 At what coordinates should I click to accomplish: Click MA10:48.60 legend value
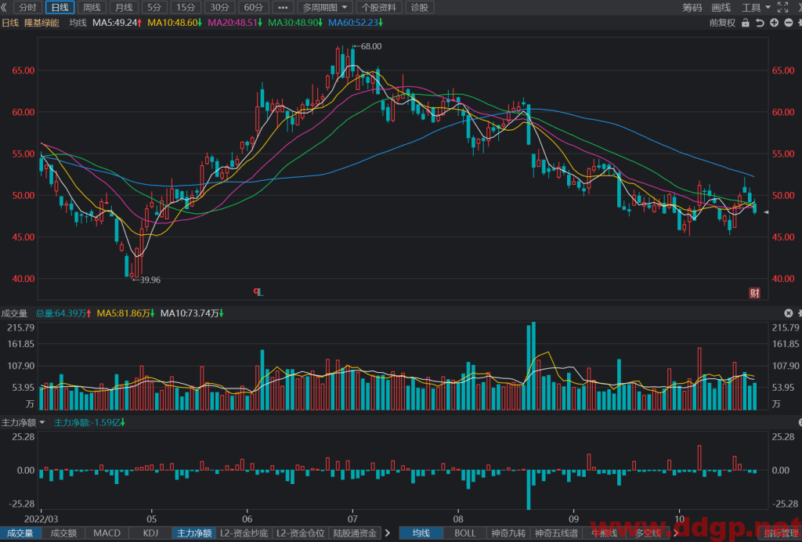coord(175,23)
